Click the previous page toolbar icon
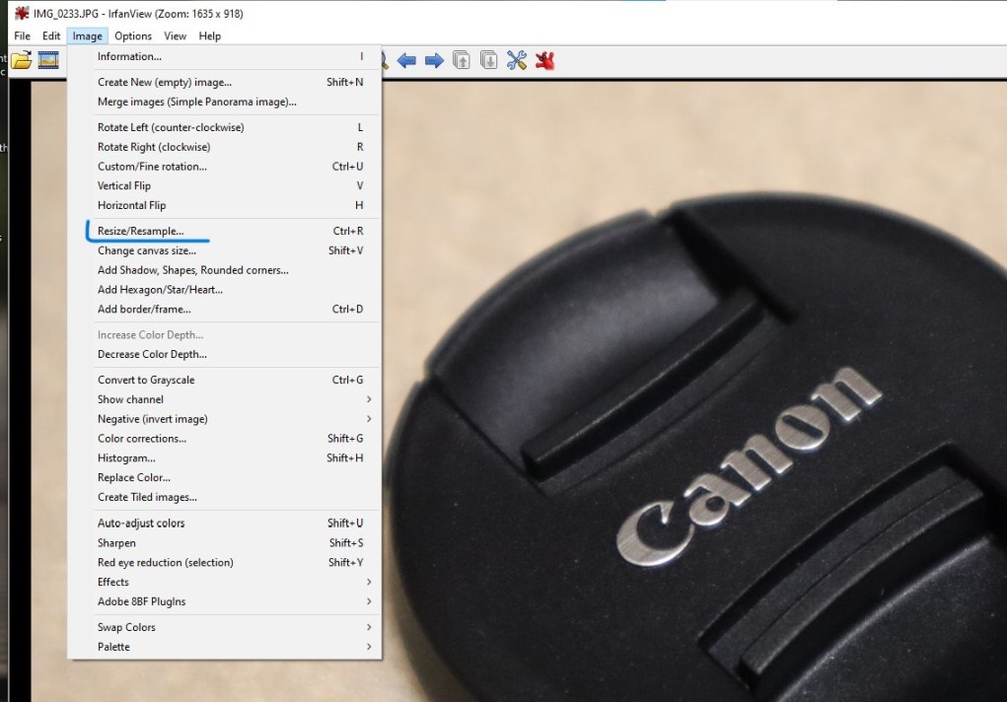Image resolution: width=1007 pixels, height=702 pixels. (462, 60)
